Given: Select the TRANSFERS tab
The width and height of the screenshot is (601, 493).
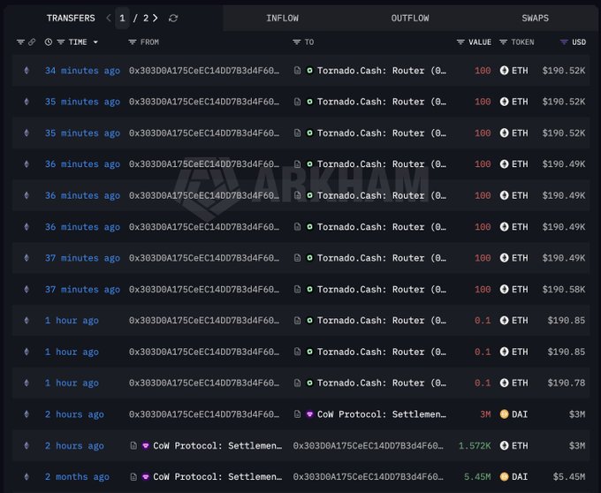Looking at the screenshot, I should 71,18.
